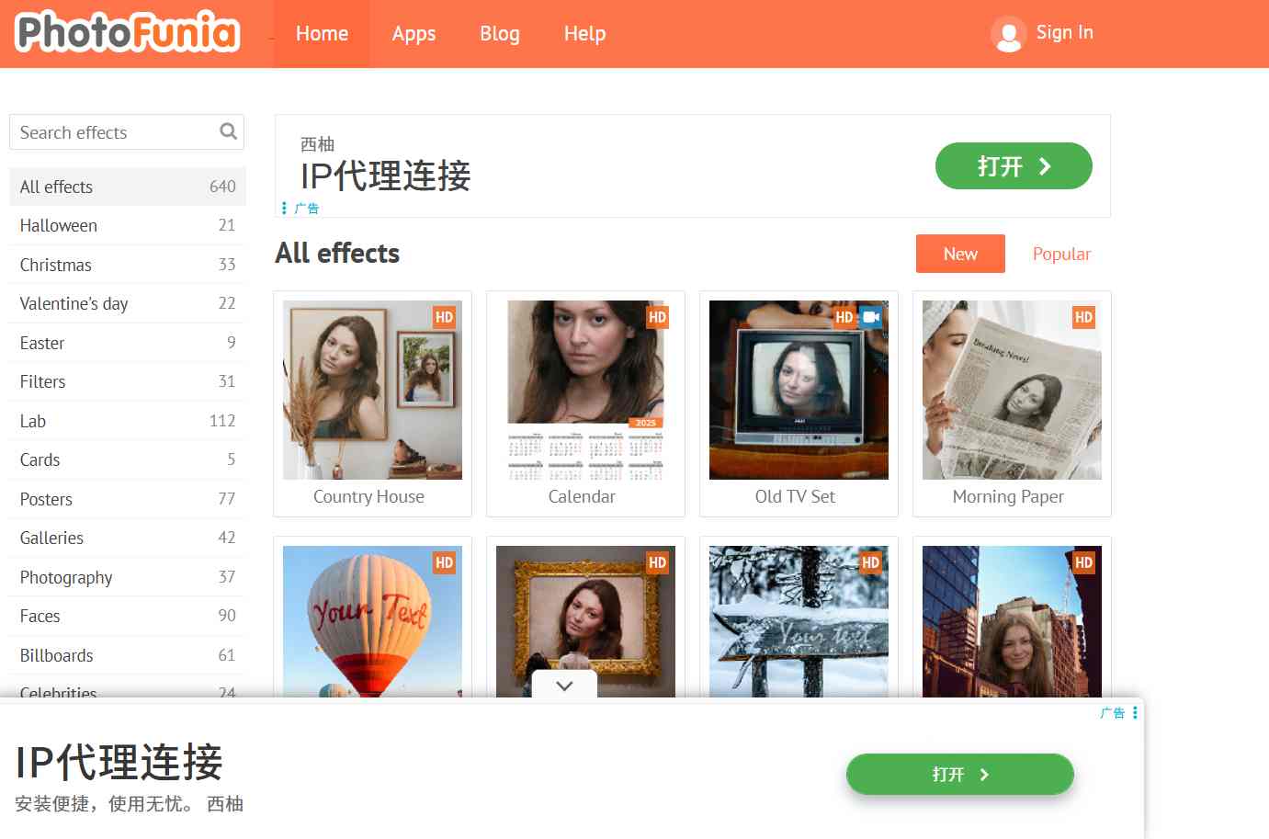Click the green 打开 button in top ad
Image resolution: width=1269 pixels, height=839 pixels.
1013,166
